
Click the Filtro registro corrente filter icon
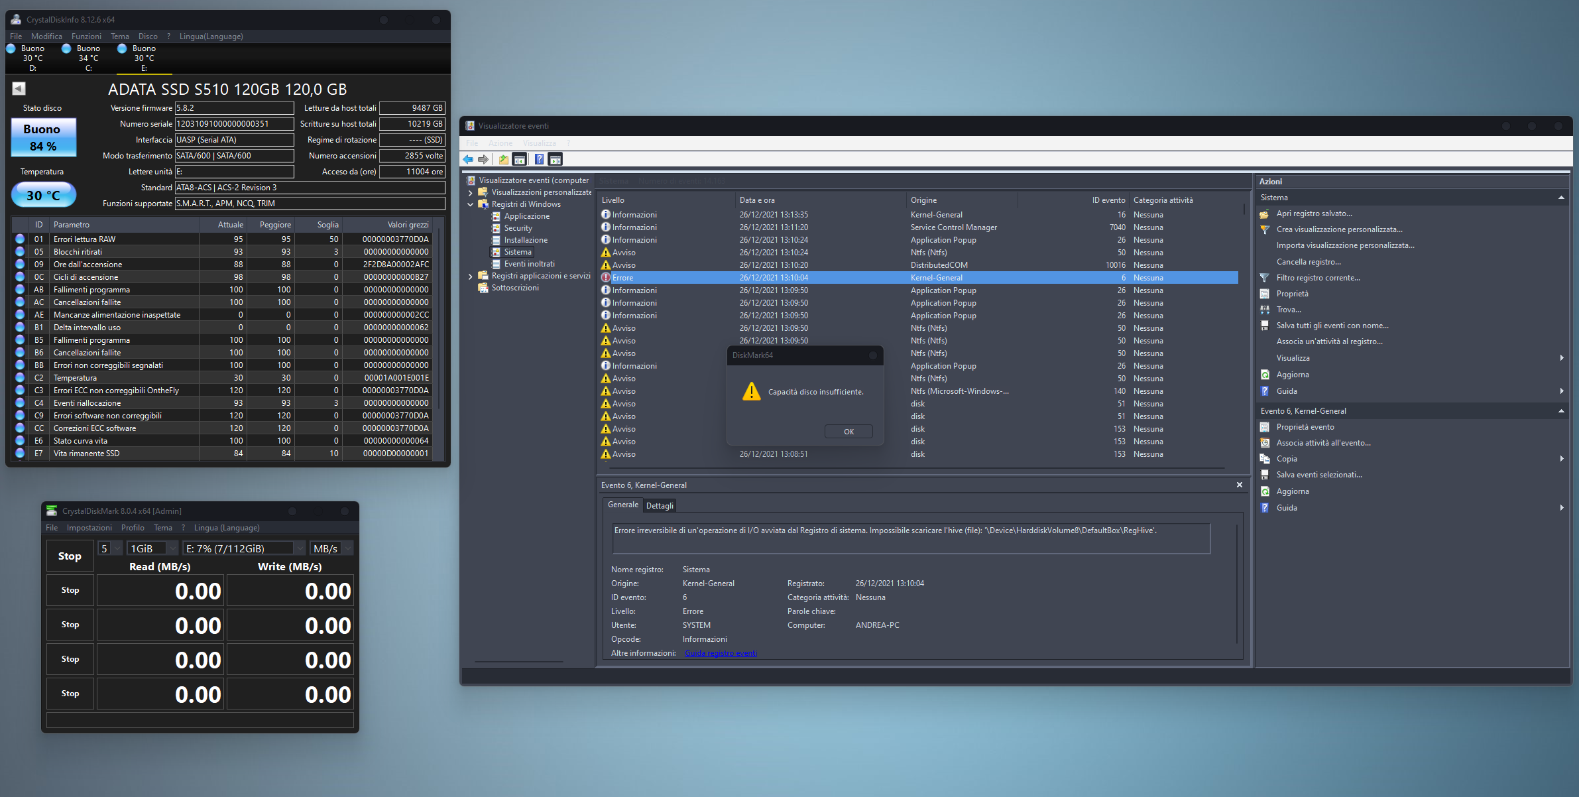click(x=1264, y=278)
